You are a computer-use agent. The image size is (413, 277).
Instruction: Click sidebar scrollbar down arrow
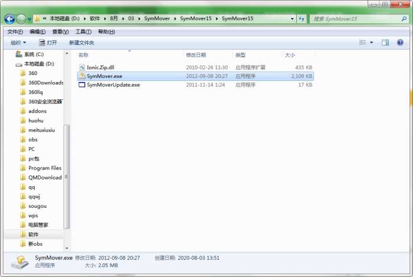click(67, 248)
